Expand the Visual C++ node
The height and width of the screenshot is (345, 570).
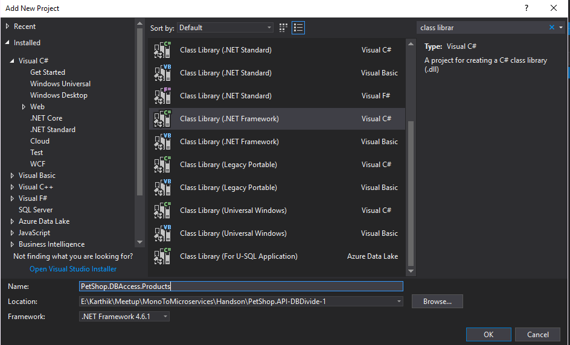12,186
